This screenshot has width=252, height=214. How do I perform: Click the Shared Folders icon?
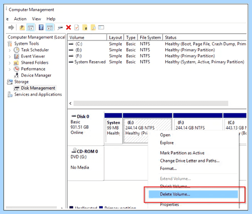click(16, 63)
